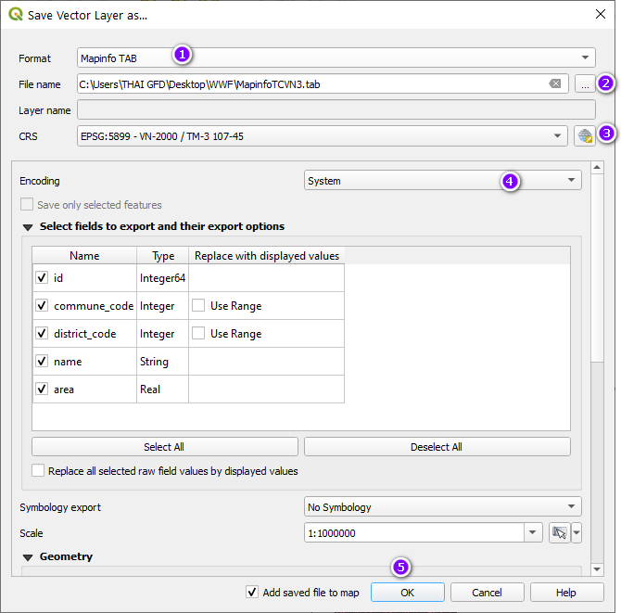Click the Integer type cell for district_code

click(162, 333)
